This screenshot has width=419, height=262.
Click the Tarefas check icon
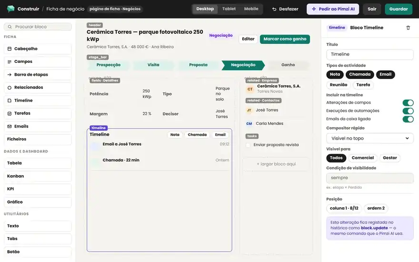[10, 113]
